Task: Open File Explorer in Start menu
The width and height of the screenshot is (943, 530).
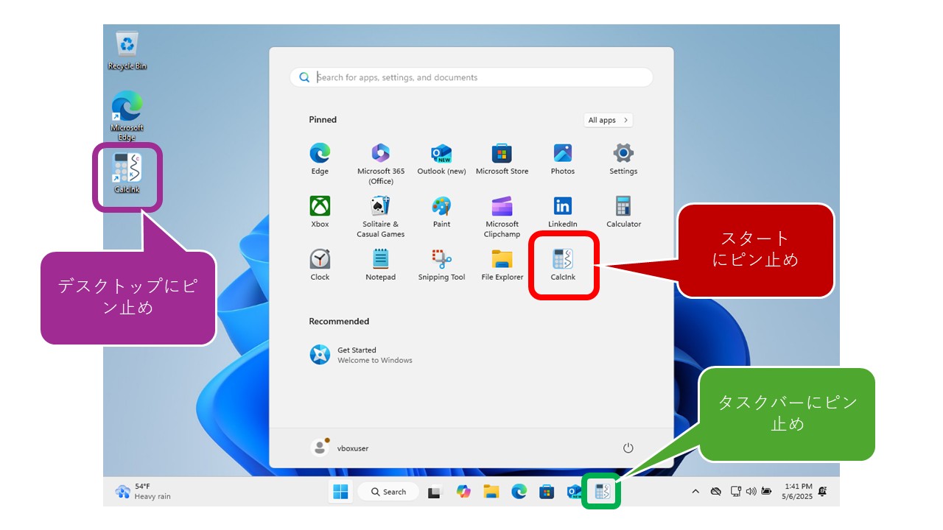Action: coord(502,265)
